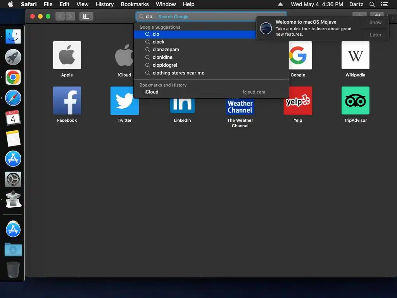Open Facebook favorite tile
This screenshot has width=397, height=298.
(67, 100)
